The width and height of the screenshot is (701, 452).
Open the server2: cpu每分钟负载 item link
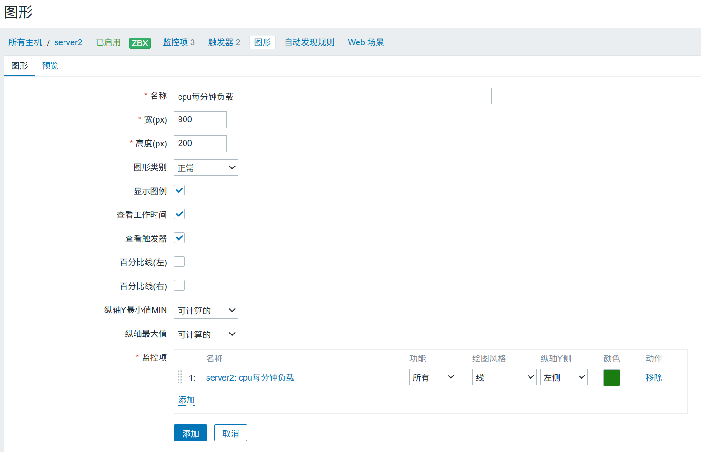(x=250, y=378)
